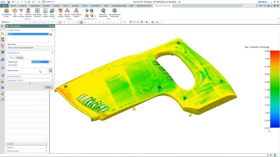Click the Set Working Folder icon
The height and width of the screenshot is (157, 280).
pyautogui.click(x=7, y=11)
